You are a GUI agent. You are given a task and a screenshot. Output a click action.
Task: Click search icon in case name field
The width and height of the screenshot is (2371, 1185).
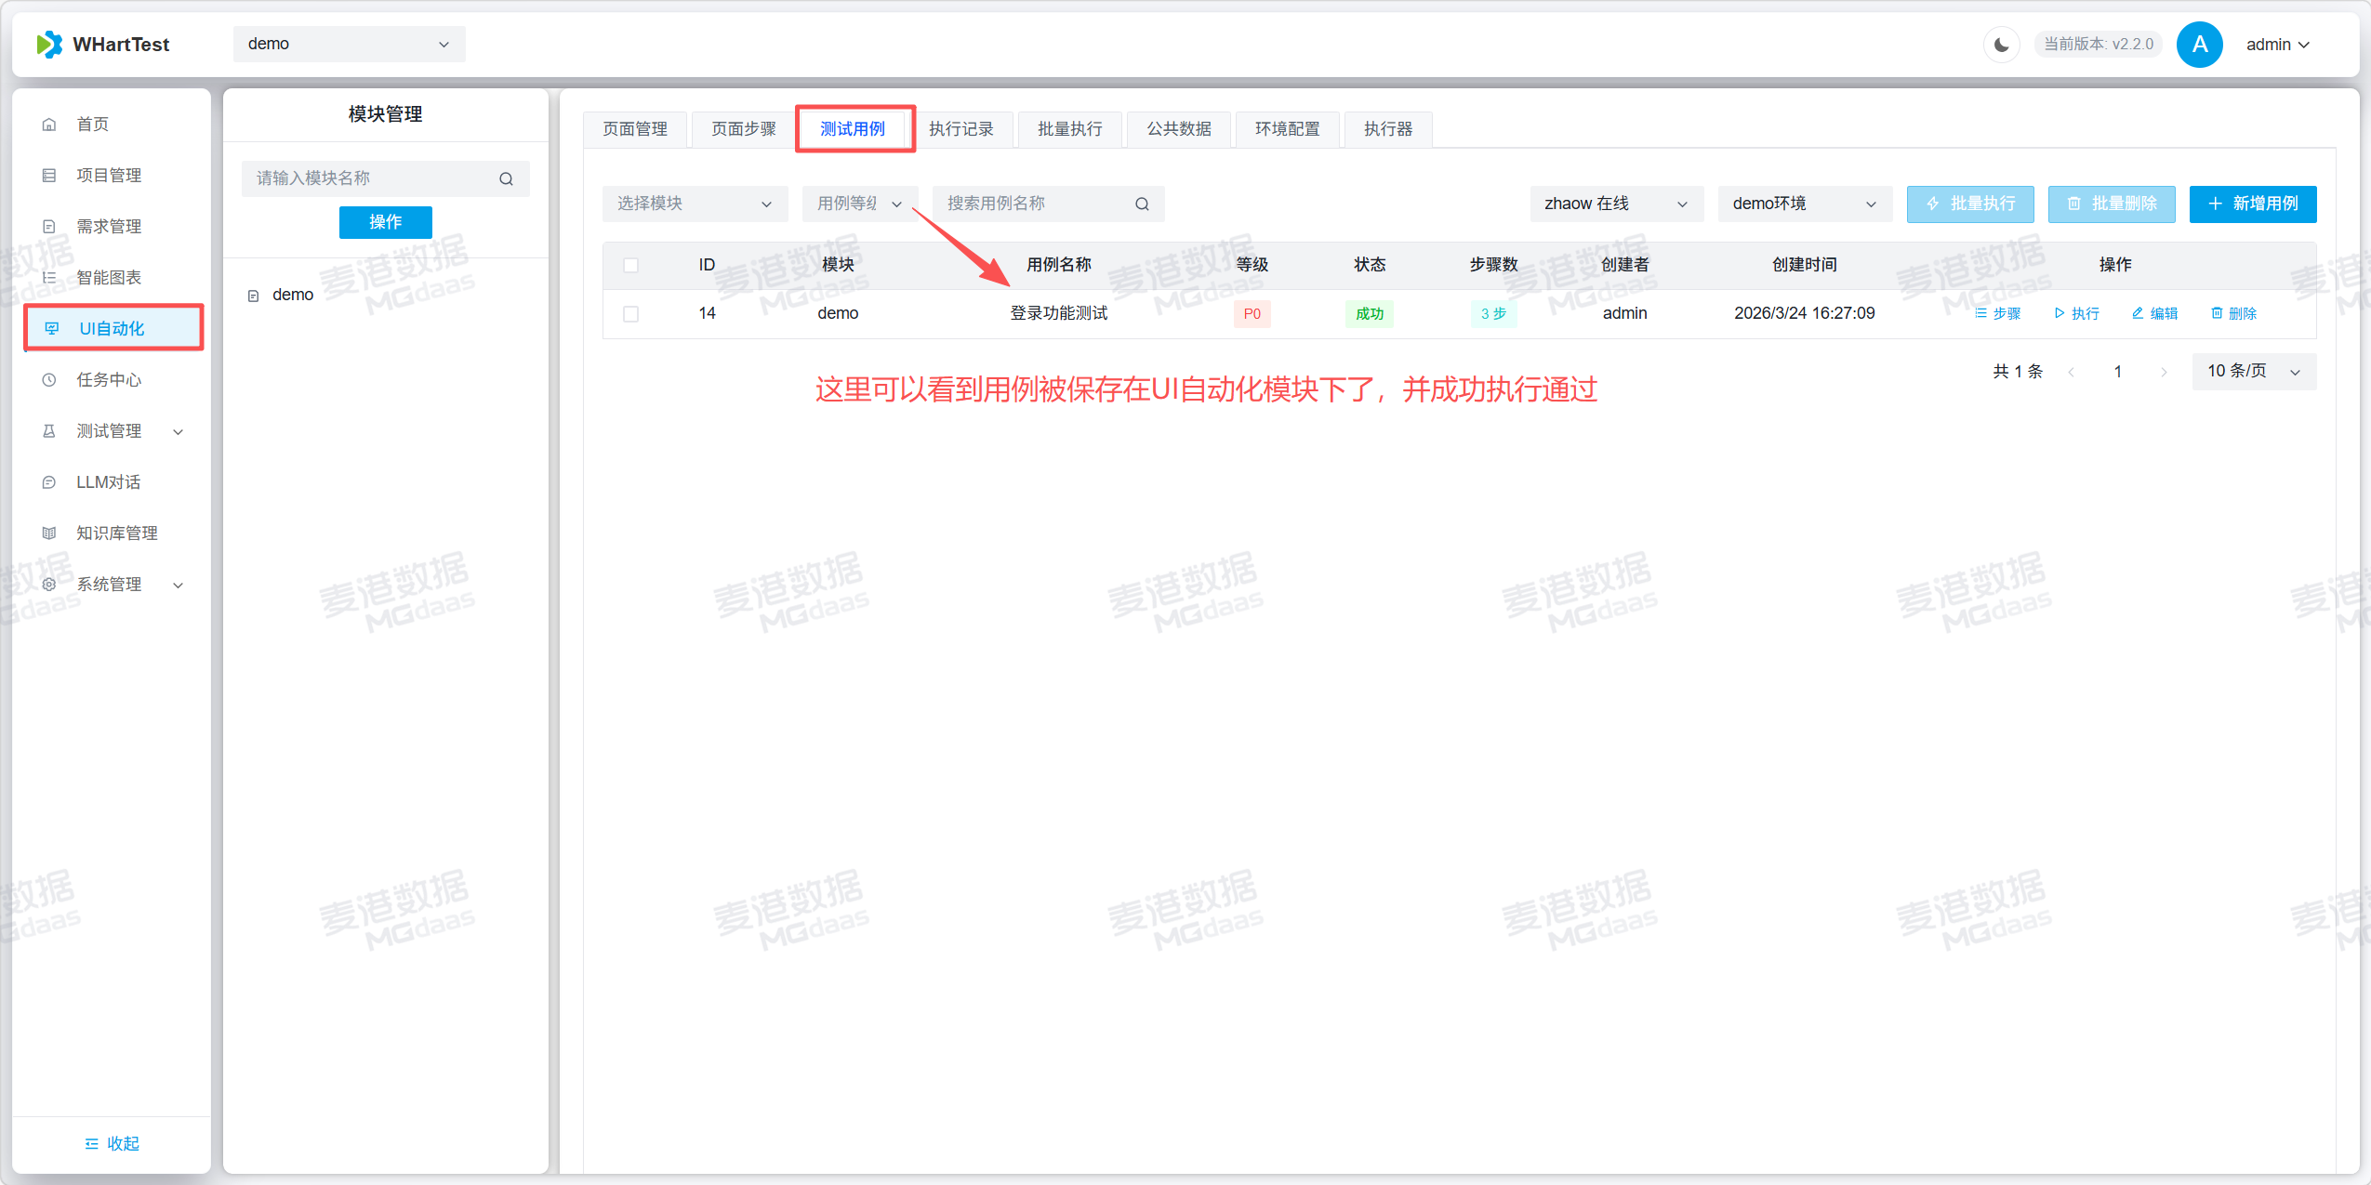pyautogui.click(x=1142, y=204)
